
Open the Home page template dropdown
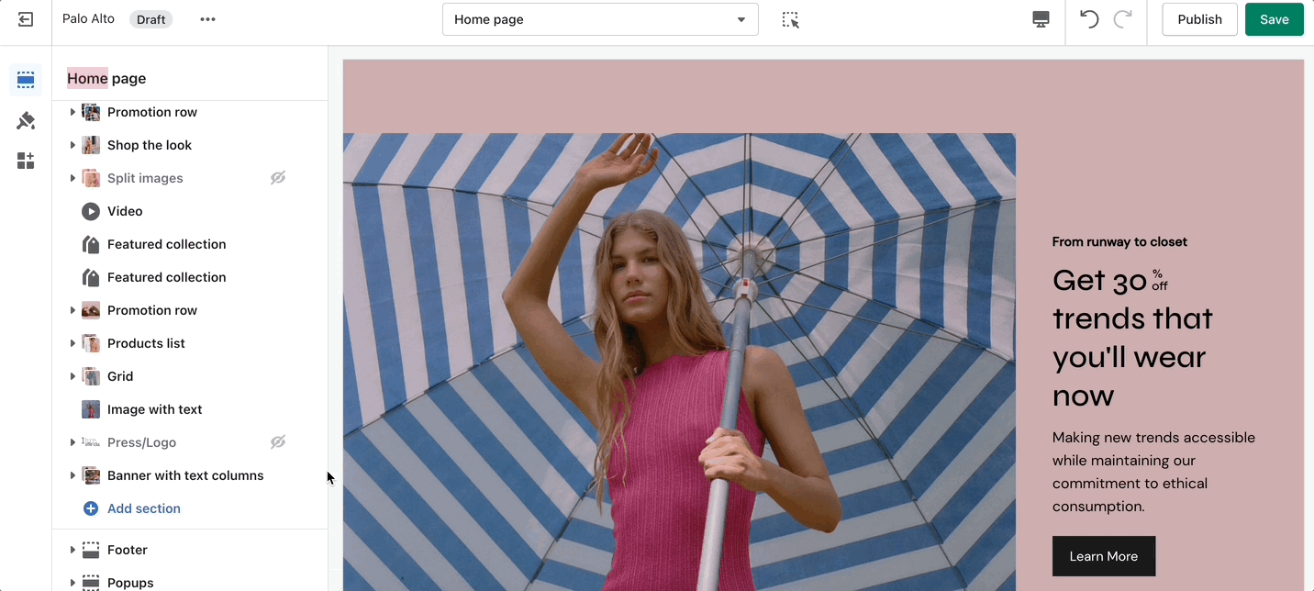[600, 19]
